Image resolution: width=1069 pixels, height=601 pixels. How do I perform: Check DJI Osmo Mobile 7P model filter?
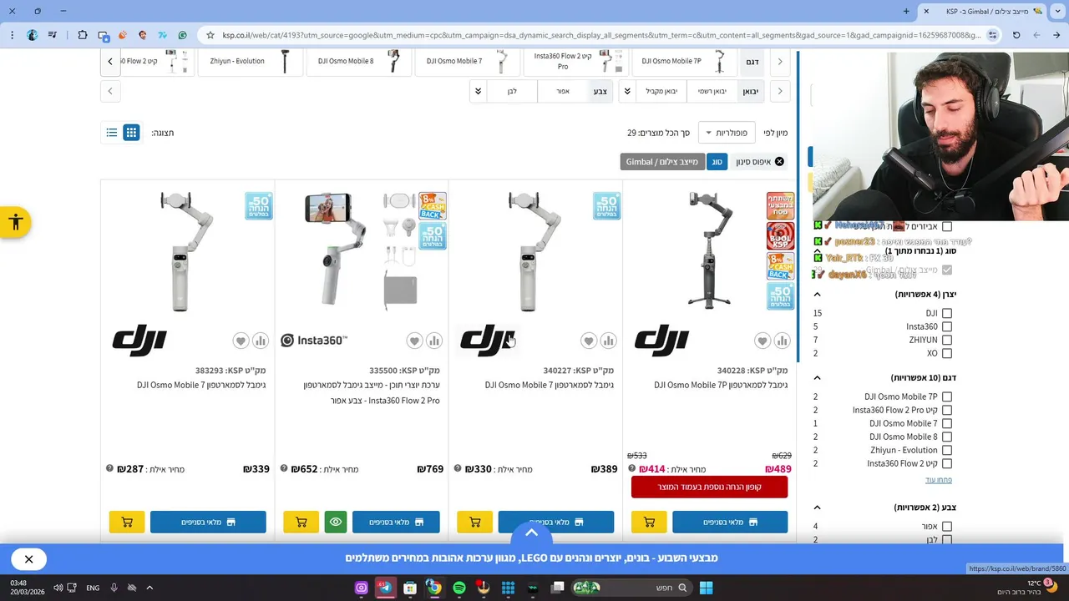coord(946,396)
